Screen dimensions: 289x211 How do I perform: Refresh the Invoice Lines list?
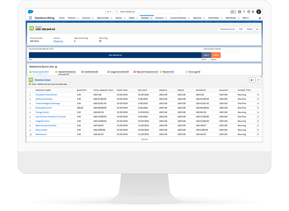(x=258, y=80)
